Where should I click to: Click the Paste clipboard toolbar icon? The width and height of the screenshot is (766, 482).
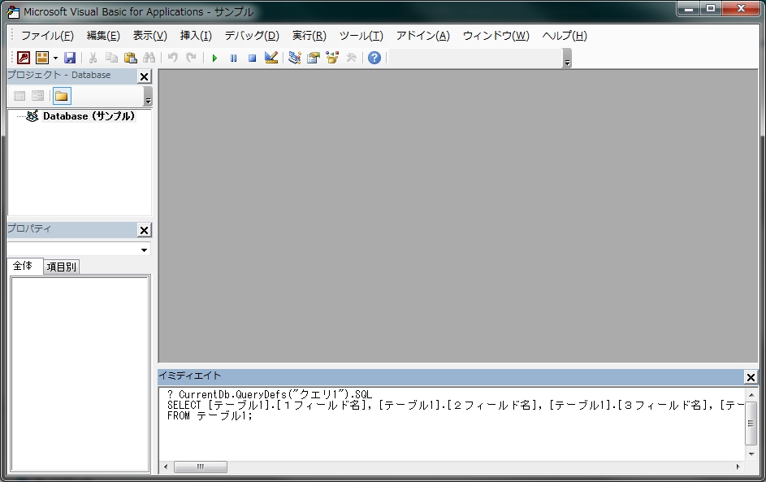(130, 58)
